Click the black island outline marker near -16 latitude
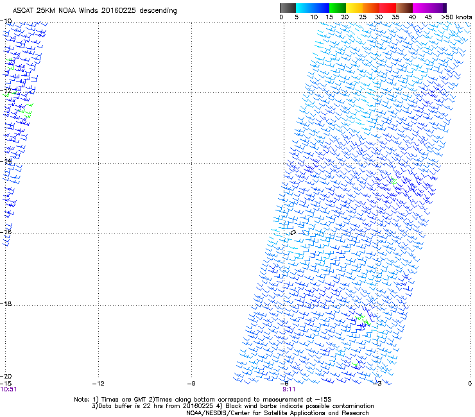The image size is (475, 417). [x=293, y=233]
